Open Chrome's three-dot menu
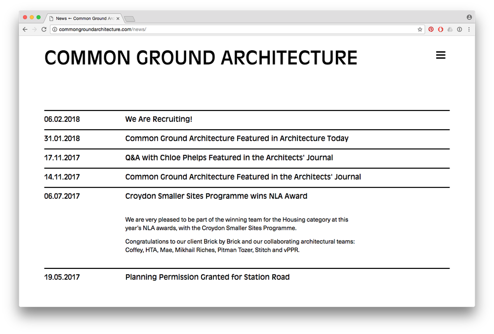 pos(469,29)
